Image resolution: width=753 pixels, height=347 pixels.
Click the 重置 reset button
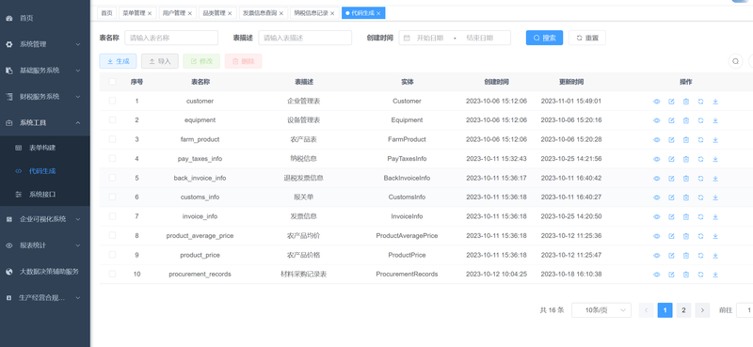pos(586,38)
